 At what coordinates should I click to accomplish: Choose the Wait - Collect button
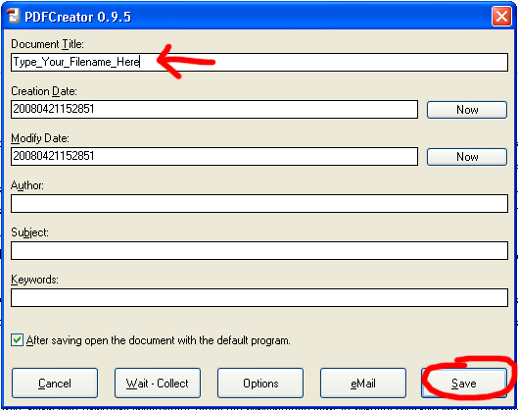tap(158, 384)
